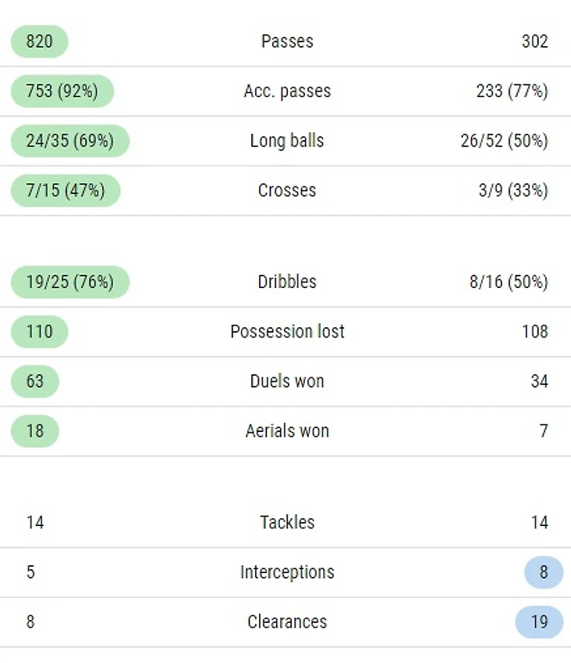Click the blue 19 clearances badge
Image resolution: width=571 pixels, height=663 pixels.
click(539, 622)
